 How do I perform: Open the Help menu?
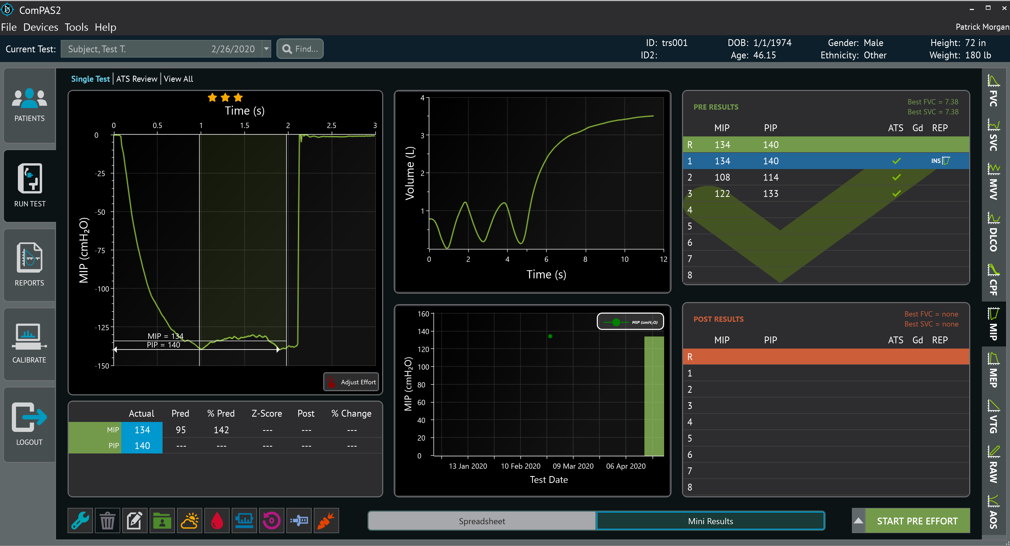[105, 27]
